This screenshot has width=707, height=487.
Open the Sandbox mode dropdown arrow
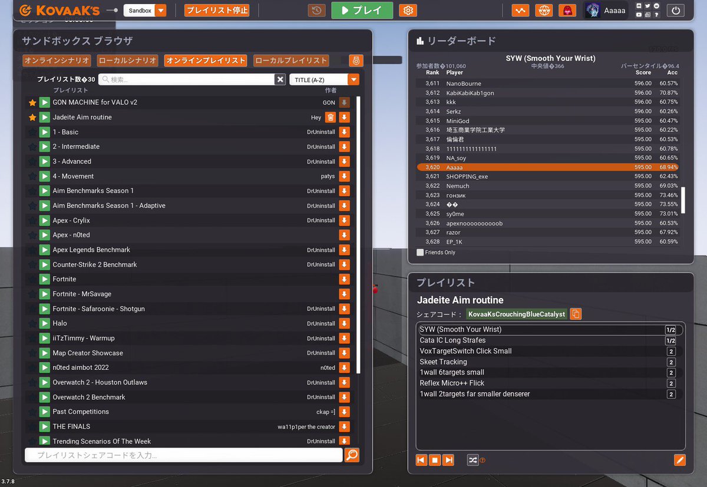click(x=161, y=11)
